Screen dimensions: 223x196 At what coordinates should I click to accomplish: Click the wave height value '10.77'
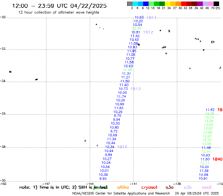130,58
